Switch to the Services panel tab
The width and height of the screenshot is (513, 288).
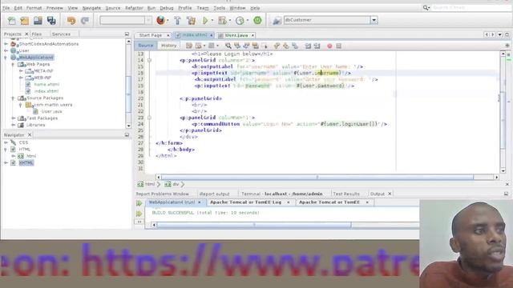[61, 34]
